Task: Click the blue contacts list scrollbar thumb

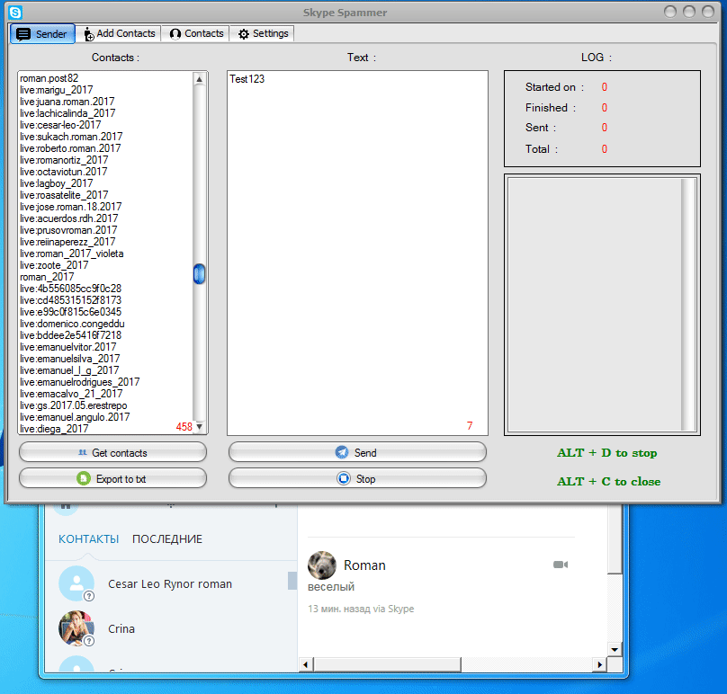Action: (x=199, y=273)
